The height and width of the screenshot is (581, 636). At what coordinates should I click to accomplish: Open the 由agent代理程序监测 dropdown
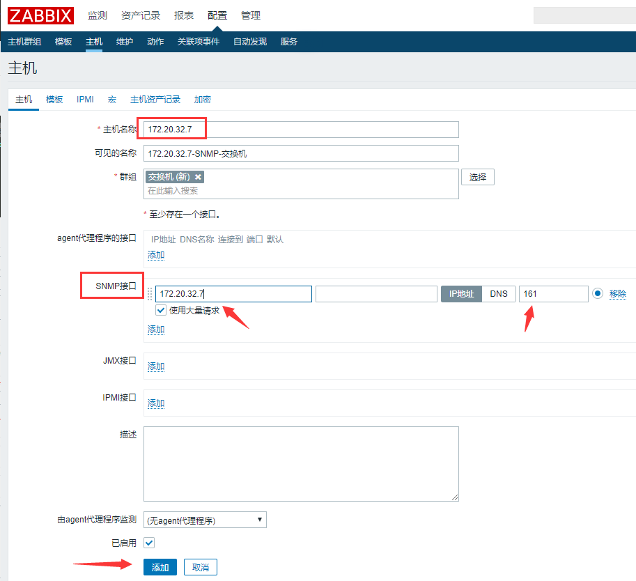coord(205,520)
